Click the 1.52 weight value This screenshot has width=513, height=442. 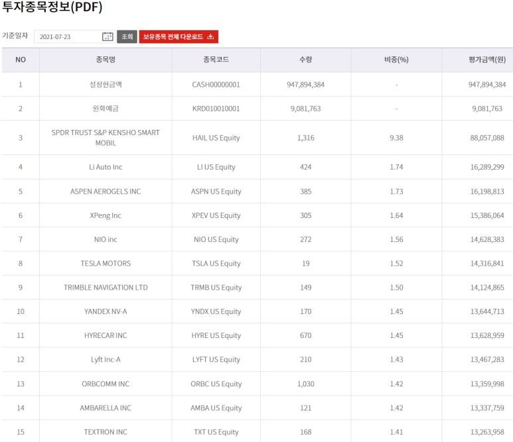click(396, 263)
